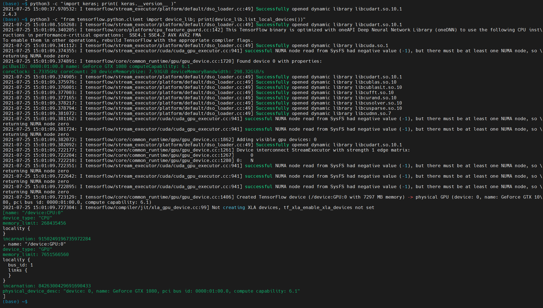This screenshot has height=308, width=543.
Task: Click 'computeCapability: 6.1' value
Action: (159, 66)
